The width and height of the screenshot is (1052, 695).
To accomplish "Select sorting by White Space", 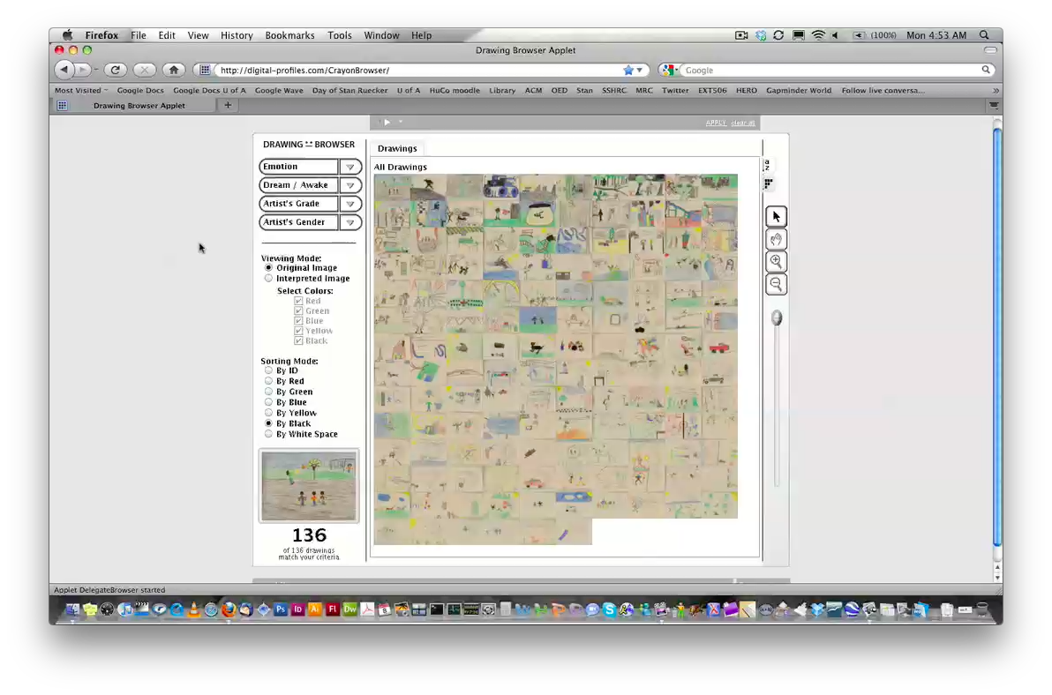I will tap(268, 434).
